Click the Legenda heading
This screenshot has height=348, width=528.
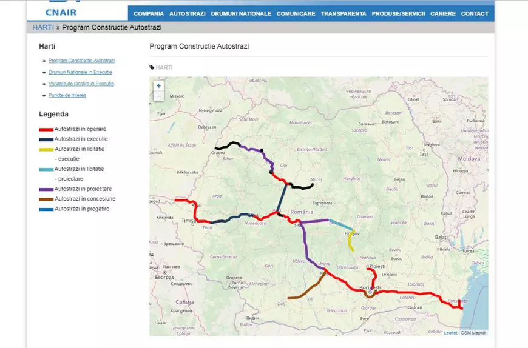point(53,114)
